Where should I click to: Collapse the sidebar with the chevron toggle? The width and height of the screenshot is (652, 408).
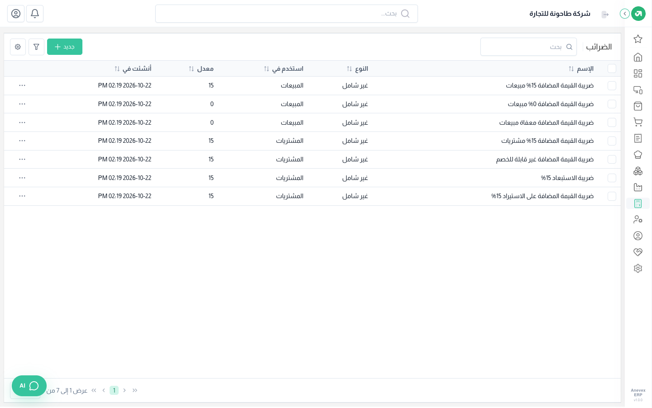[x=625, y=14]
